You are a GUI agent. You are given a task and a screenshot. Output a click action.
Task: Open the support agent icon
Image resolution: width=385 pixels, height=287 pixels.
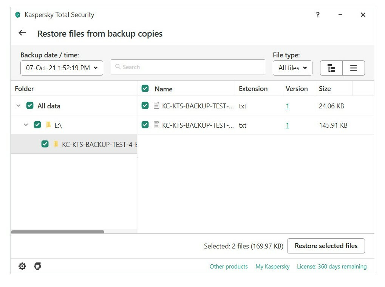click(37, 266)
